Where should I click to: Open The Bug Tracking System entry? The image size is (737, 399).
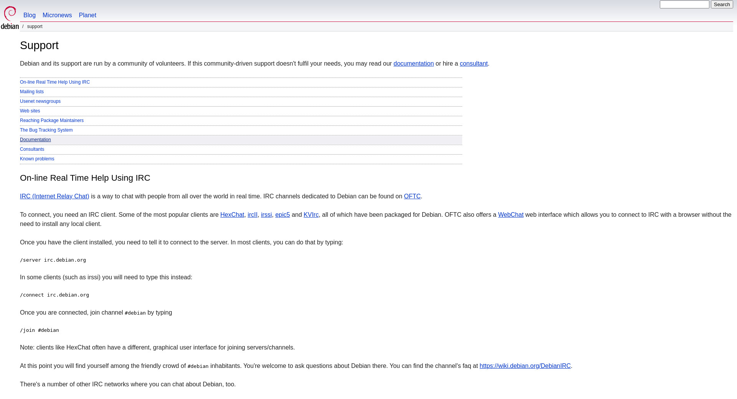[46, 130]
